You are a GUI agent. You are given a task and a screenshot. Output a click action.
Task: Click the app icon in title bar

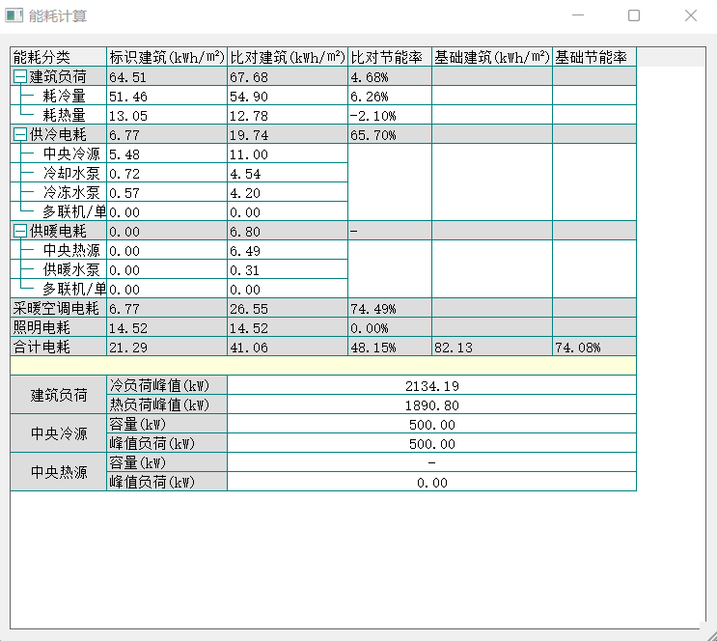coord(14,15)
